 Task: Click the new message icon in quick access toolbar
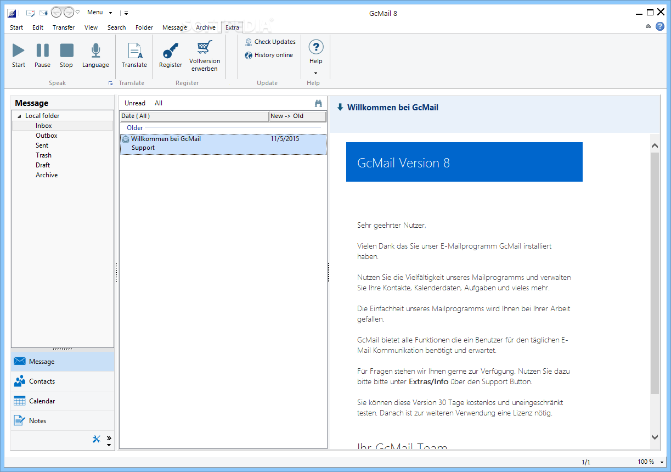30,13
